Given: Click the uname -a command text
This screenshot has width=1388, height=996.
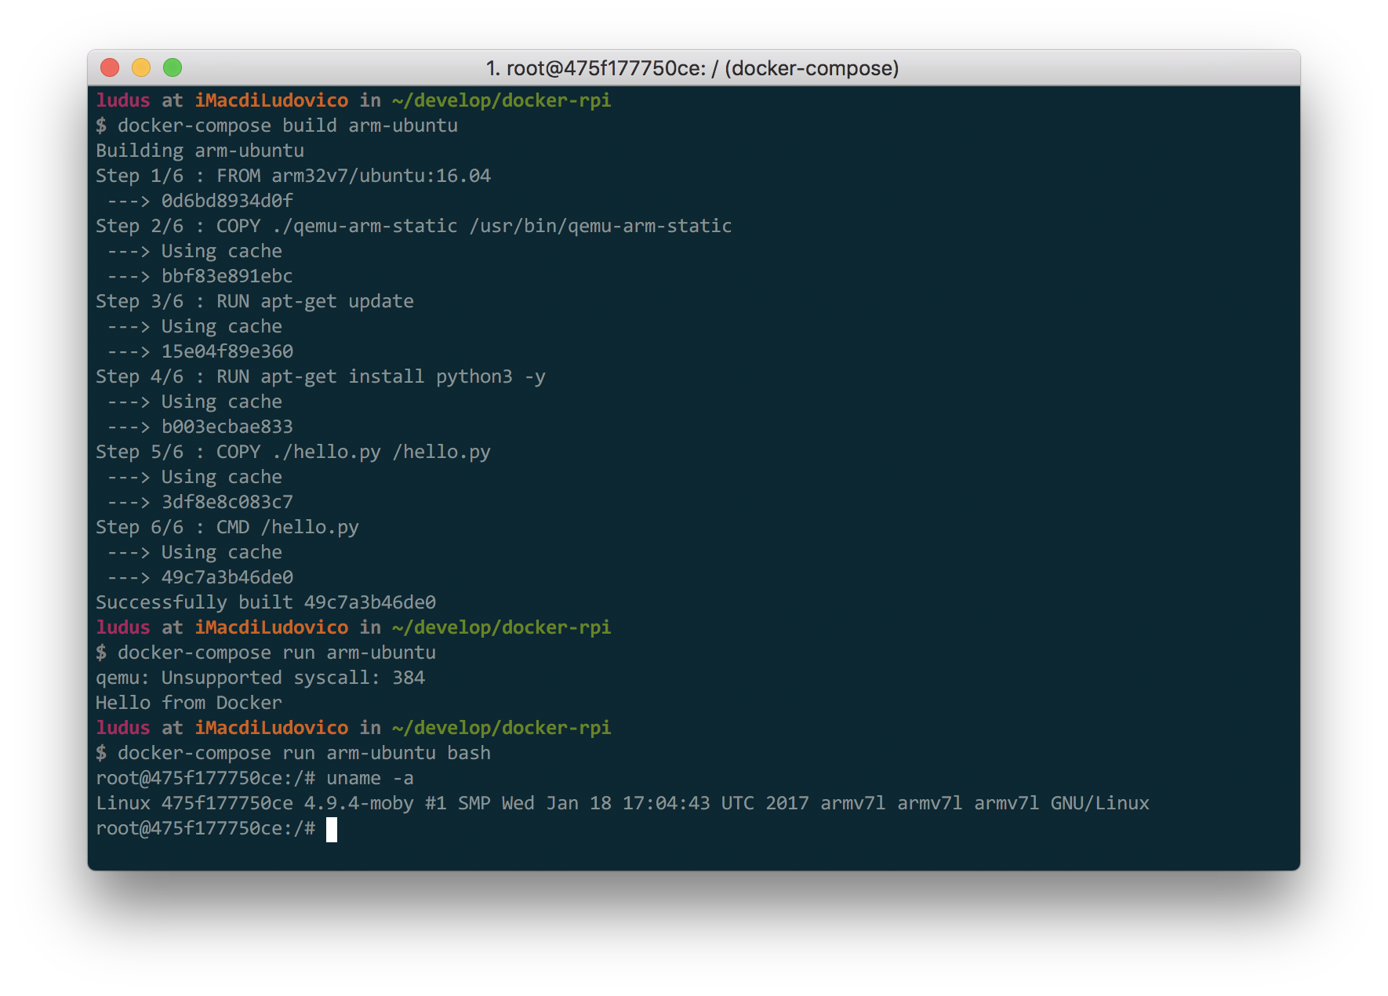Looking at the screenshot, I should click(x=369, y=778).
